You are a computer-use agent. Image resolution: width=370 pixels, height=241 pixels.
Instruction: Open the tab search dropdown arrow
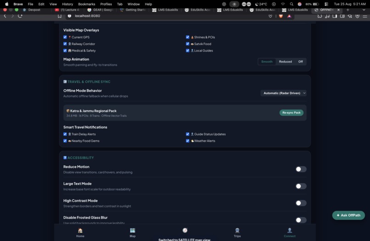click(x=364, y=10)
